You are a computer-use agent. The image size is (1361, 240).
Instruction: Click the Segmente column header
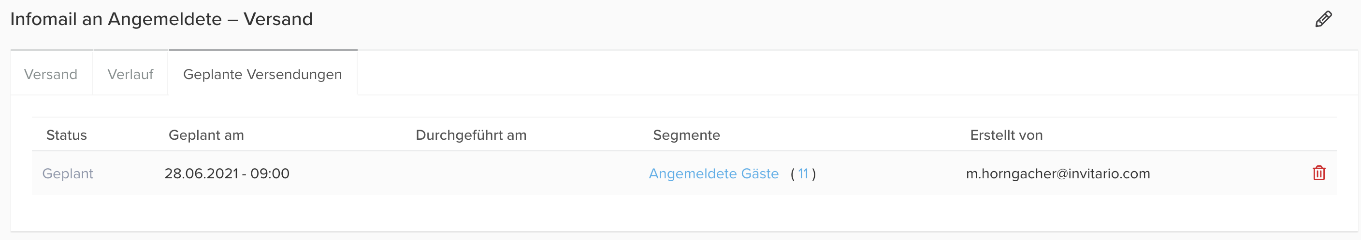pyautogui.click(x=686, y=135)
